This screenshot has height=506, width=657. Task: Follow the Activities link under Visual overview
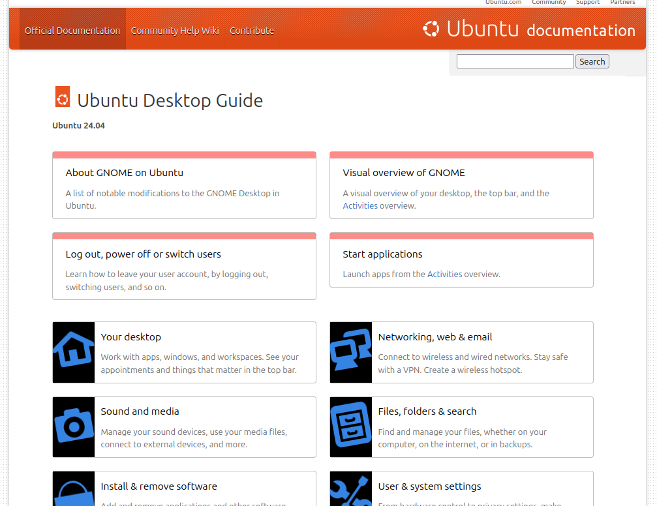(360, 206)
